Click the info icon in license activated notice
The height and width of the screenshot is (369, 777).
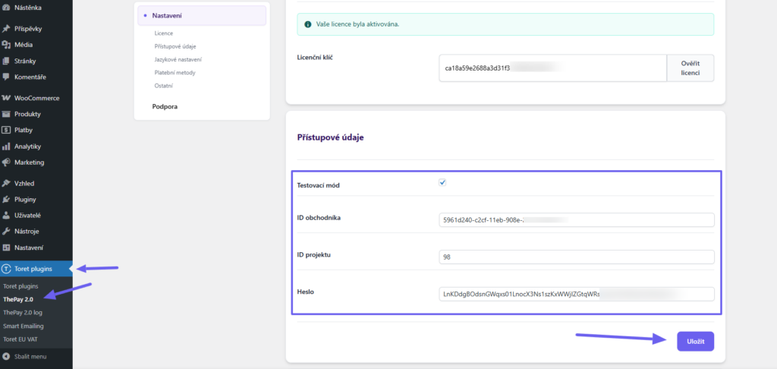point(308,24)
